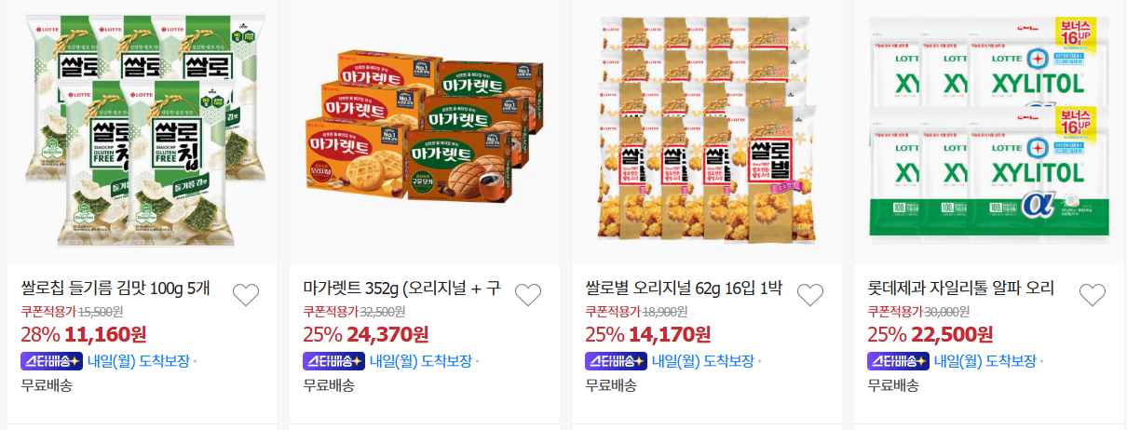Image resolution: width=1127 pixels, height=430 pixels.
Task: Click the 스타배송 badge under 14,170원
Action: [x=616, y=361]
